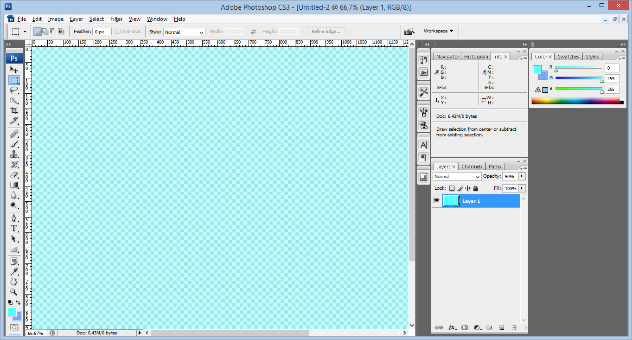The image size is (632, 340).
Task: Enable Add to selection mode
Action: (x=45, y=32)
